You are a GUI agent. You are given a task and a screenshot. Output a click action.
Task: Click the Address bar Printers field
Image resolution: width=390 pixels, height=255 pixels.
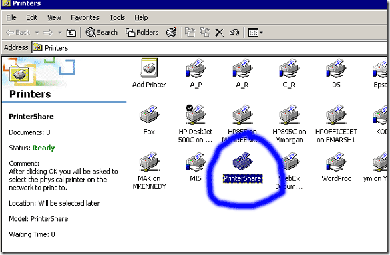click(x=210, y=47)
